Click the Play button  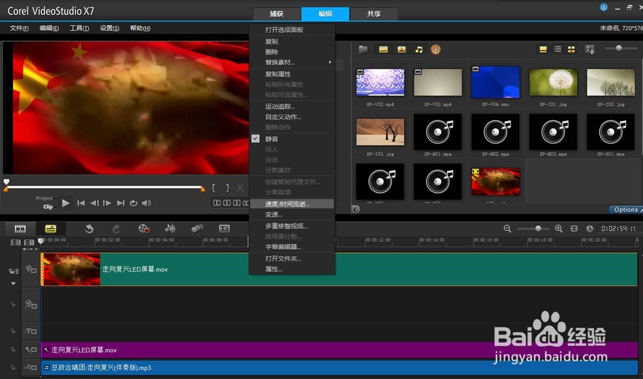[66, 203]
